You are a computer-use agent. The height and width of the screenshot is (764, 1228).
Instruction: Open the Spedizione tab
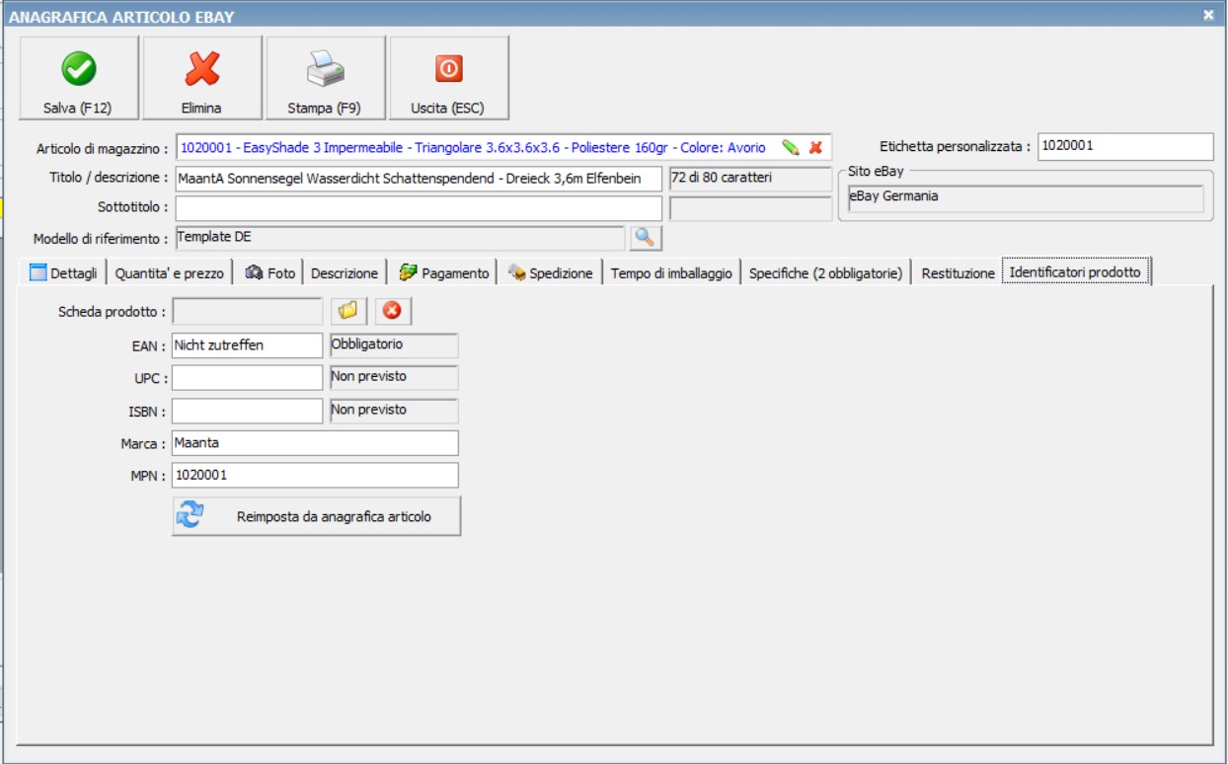(551, 273)
